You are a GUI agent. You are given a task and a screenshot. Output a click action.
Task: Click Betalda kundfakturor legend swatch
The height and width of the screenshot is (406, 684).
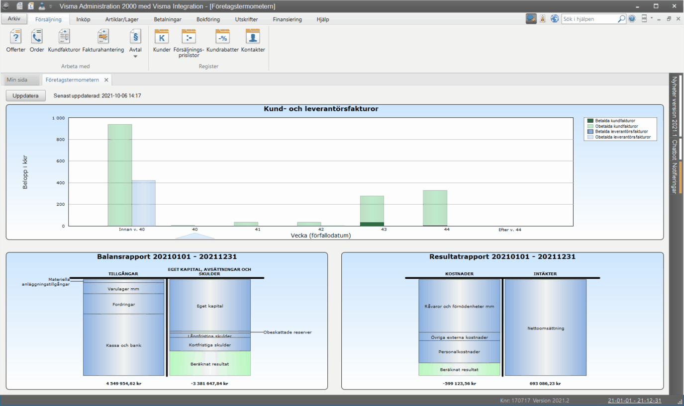pyautogui.click(x=590, y=121)
